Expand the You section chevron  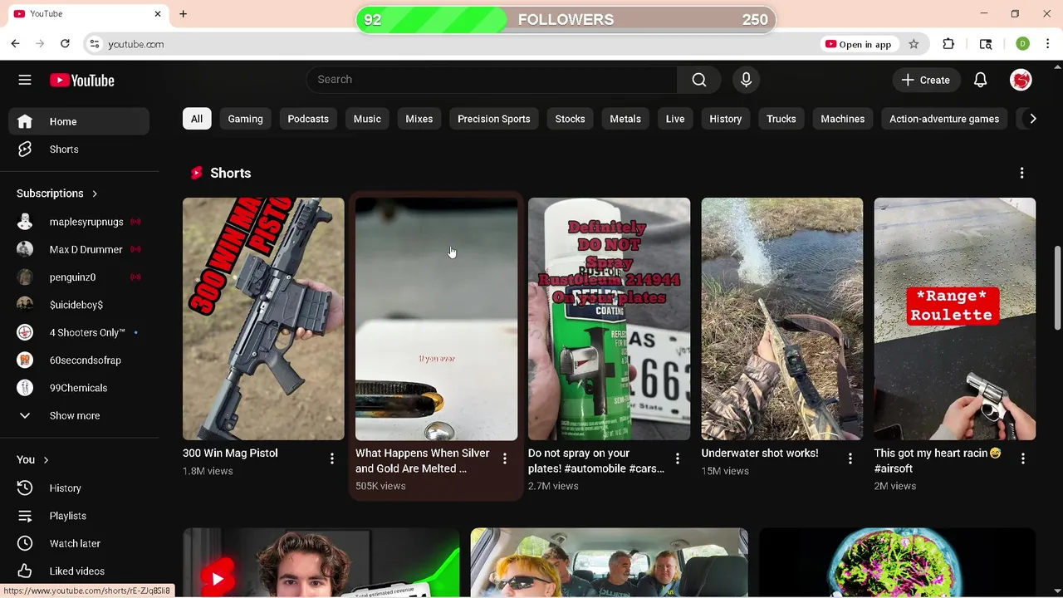(x=46, y=460)
